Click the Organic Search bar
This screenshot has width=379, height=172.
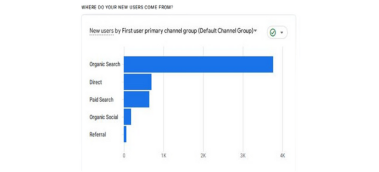tap(198, 64)
